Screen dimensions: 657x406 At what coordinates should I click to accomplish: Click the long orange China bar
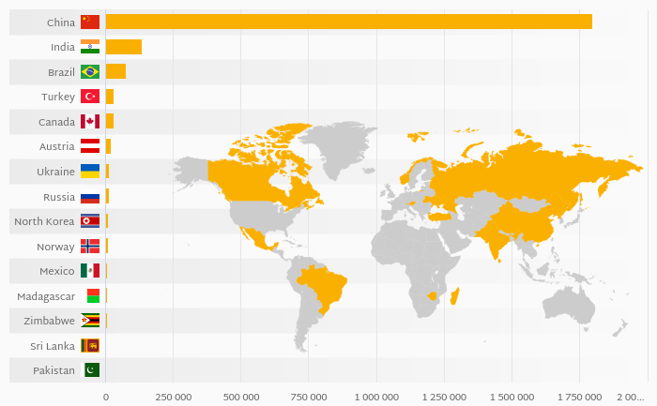348,22
